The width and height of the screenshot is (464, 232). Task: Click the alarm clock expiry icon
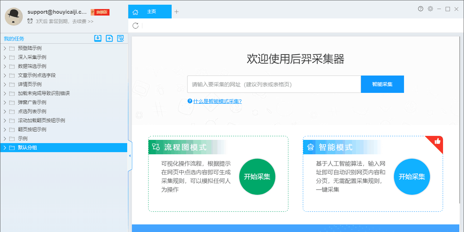pyautogui.click(x=30, y=21)
